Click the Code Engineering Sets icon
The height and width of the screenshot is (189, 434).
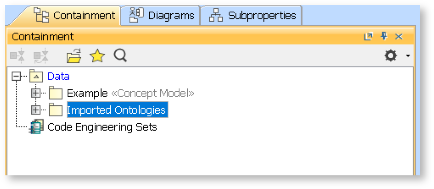point(36,127)
